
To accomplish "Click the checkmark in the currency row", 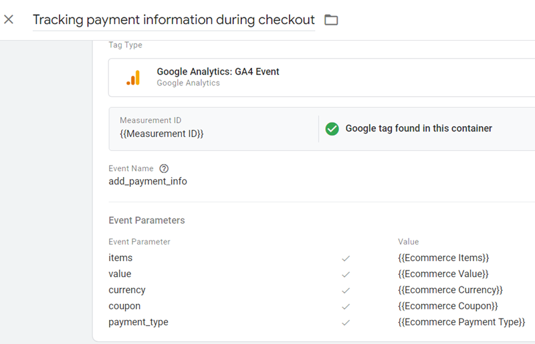I will click(346, 291).
